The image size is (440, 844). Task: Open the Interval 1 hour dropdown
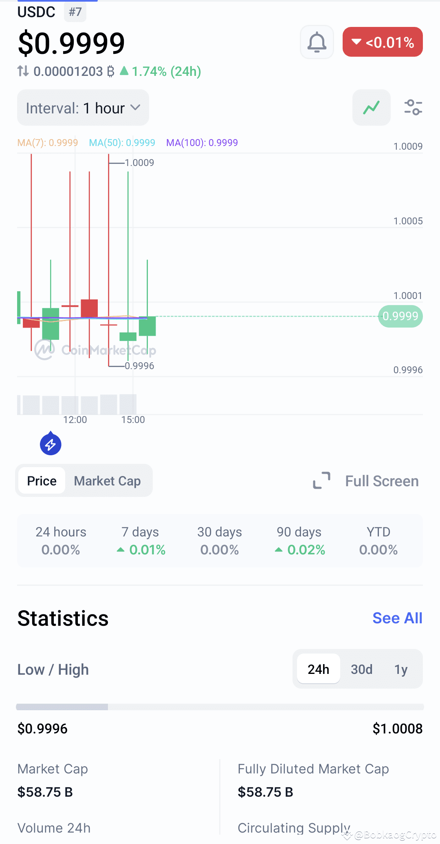pos(83,108)
